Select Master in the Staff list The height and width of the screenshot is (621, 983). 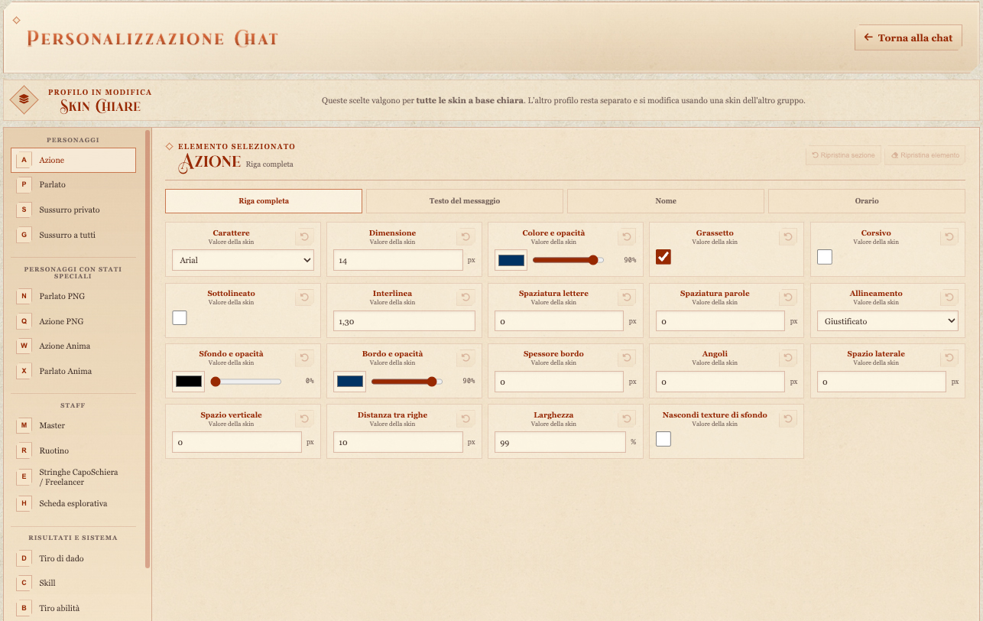click(73, 425)
